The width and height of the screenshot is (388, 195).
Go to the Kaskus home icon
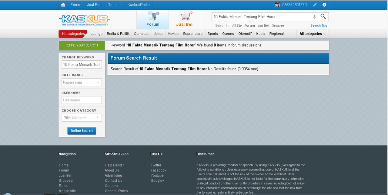[x=63, y=5]
